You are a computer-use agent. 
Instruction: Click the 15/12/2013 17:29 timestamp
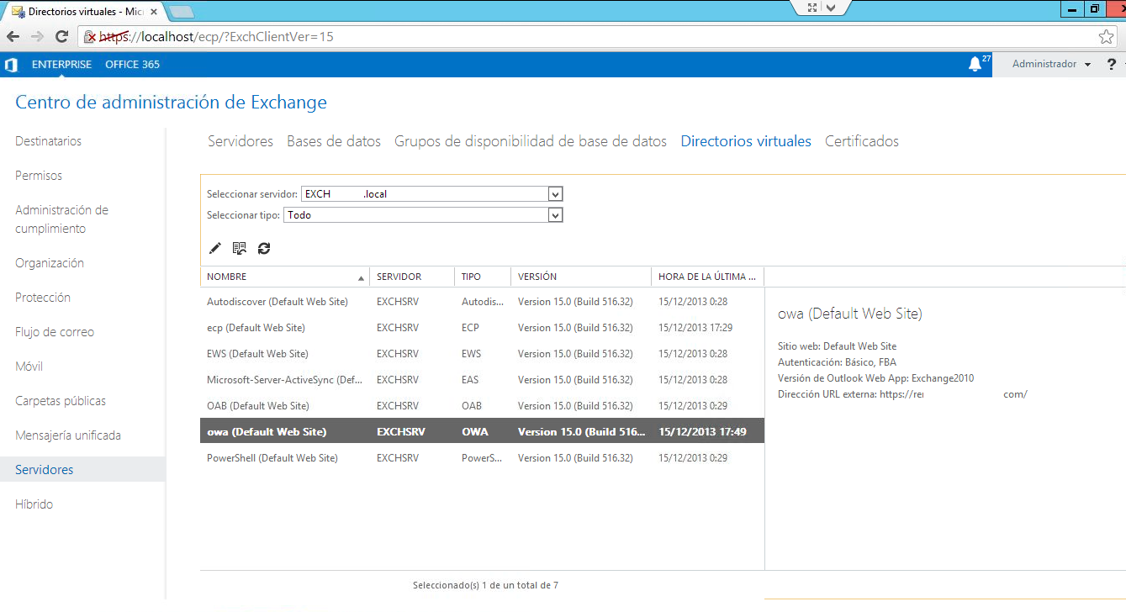pyautogui.click(x=695, y=328)
